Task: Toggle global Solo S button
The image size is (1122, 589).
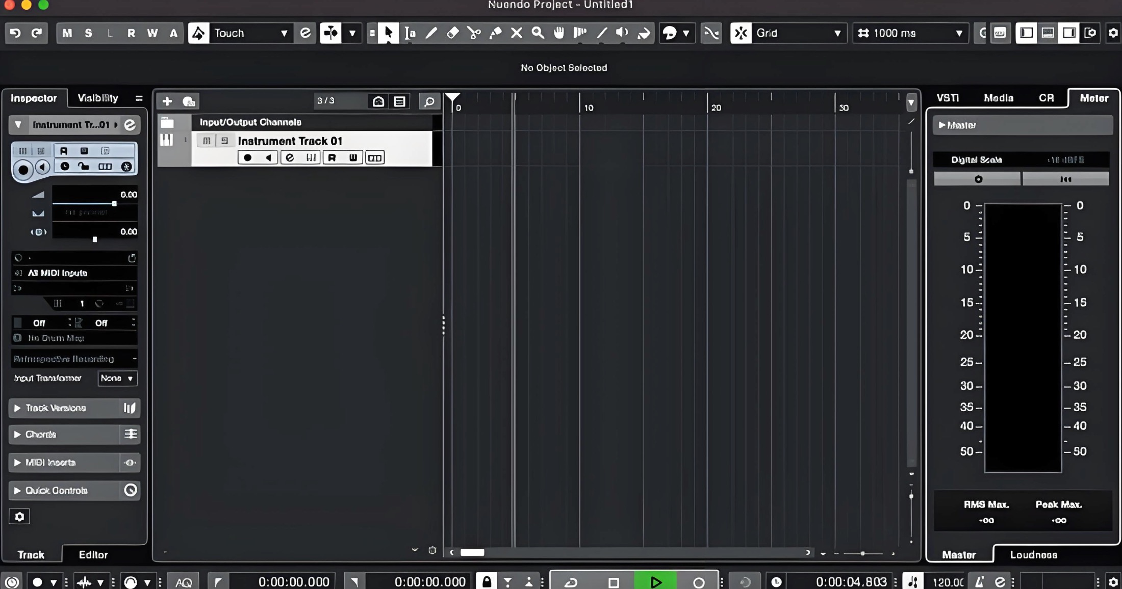Action: click(x=89, y=33)
